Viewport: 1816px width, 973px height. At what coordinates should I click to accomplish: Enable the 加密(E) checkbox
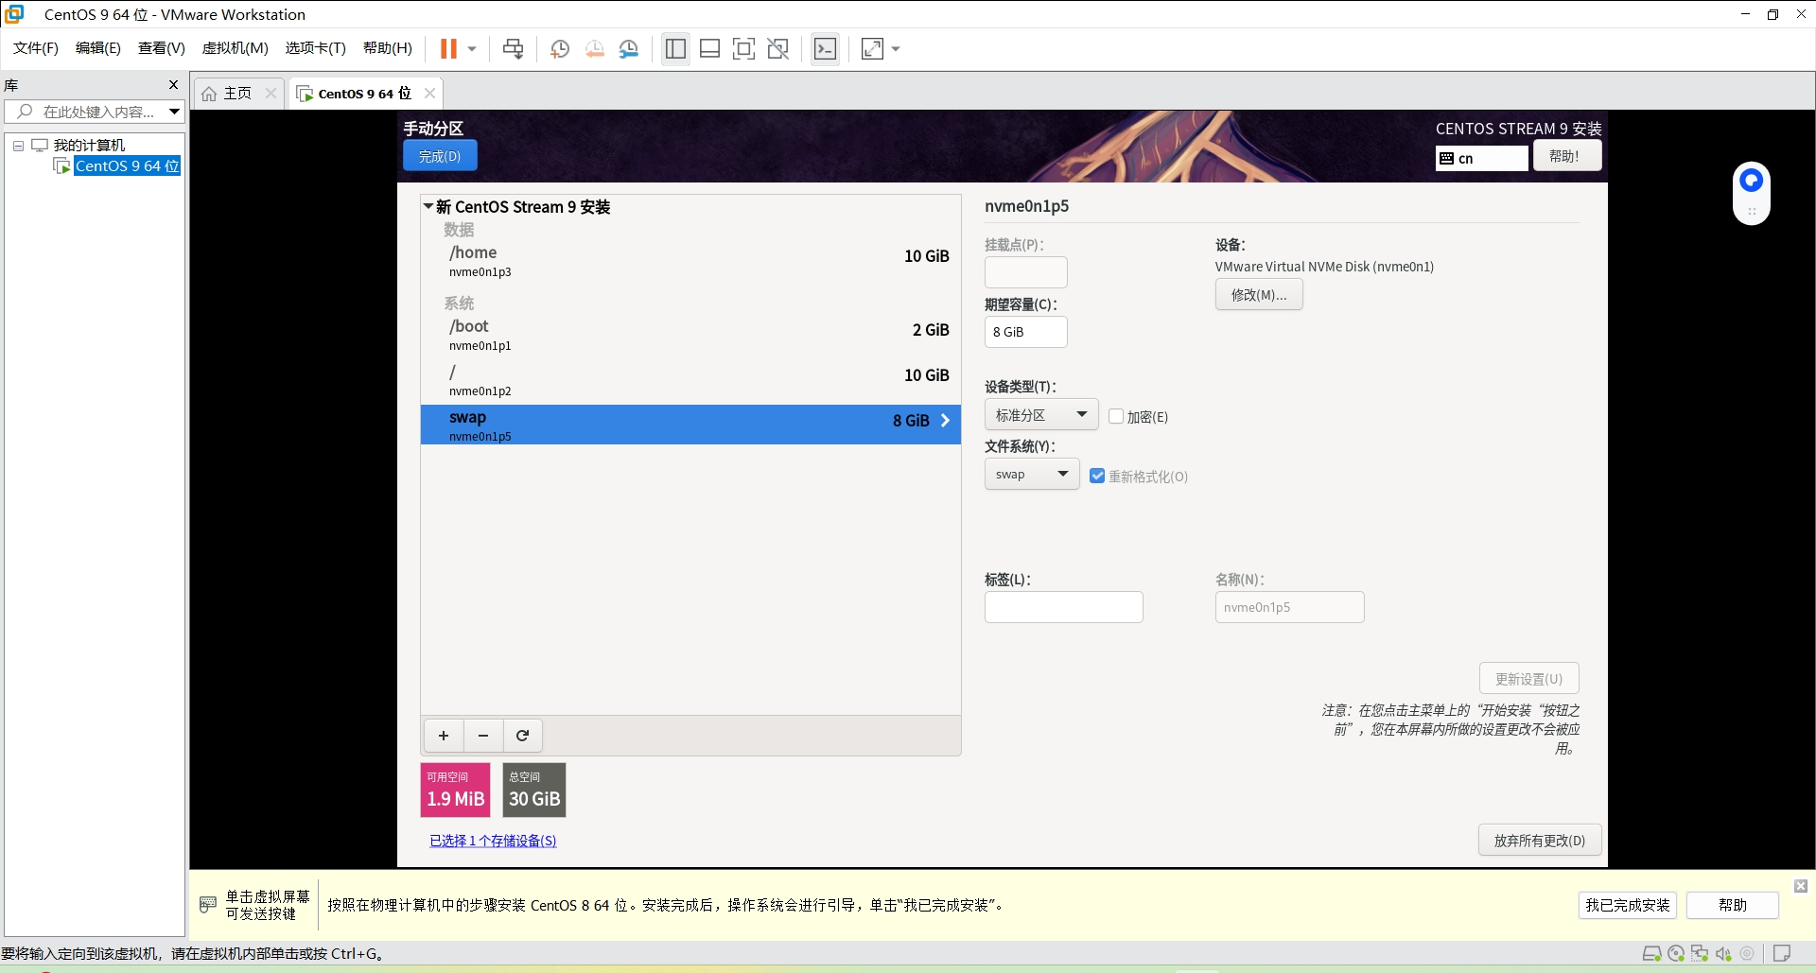[x=1116, y=416]
